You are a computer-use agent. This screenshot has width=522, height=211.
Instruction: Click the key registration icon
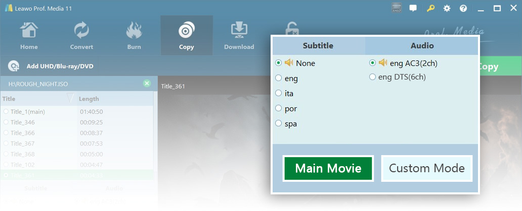pyautogui.click(x=430, y=8)
